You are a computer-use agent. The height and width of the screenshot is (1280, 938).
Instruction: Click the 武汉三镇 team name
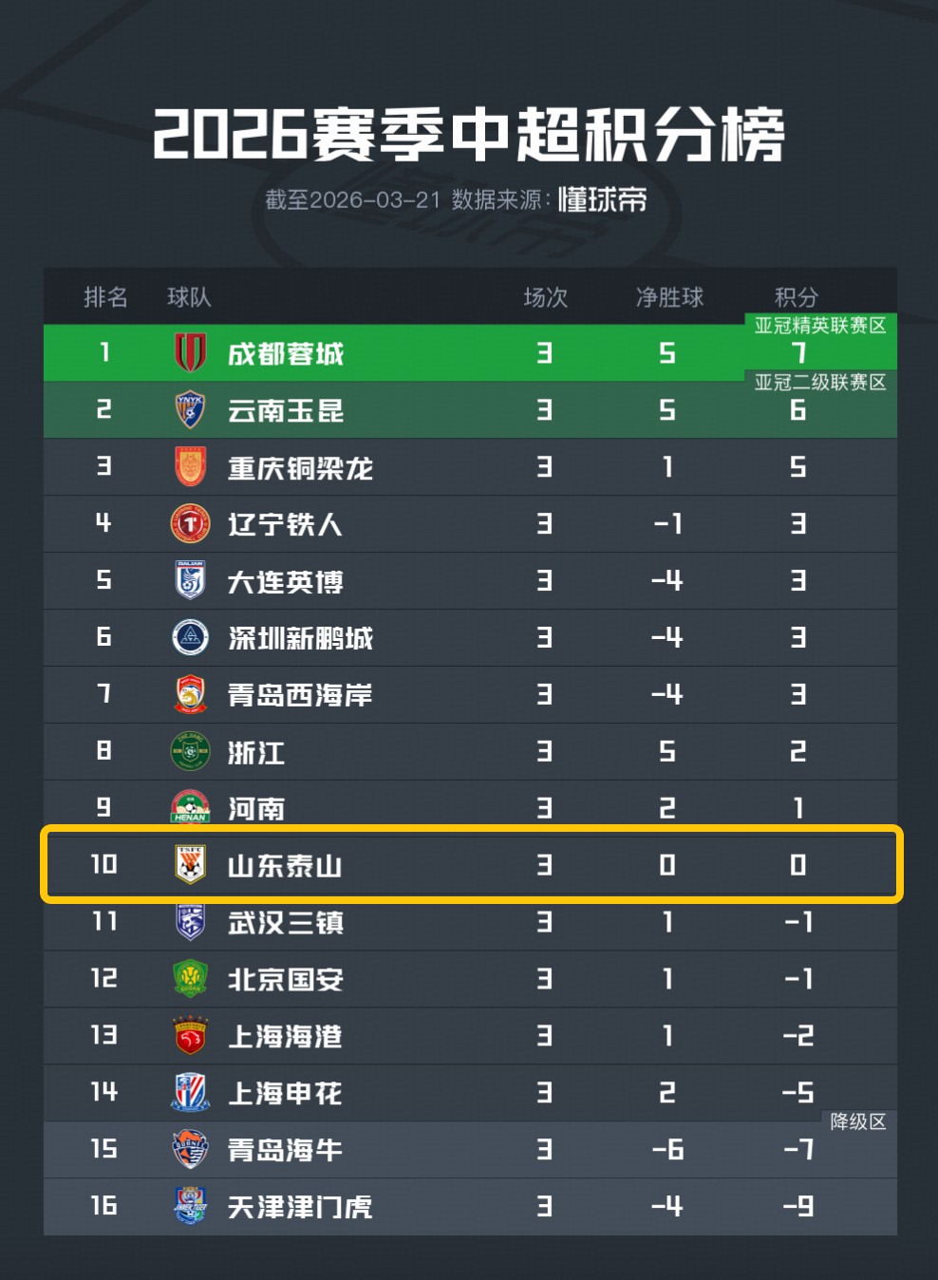point(286,923)
